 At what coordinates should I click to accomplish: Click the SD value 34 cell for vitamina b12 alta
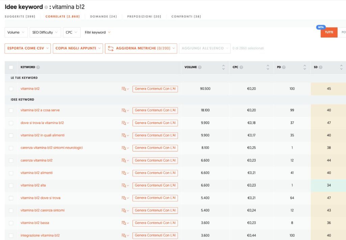[328, 185]
